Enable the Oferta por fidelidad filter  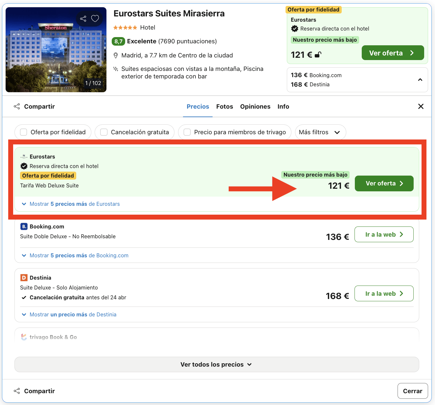[x=23, y=132]
